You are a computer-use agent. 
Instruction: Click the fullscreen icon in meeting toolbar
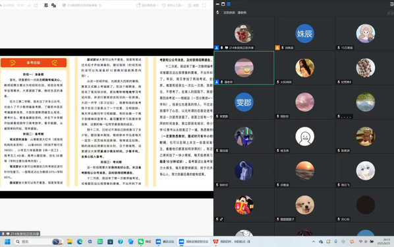tap(204, 5)
